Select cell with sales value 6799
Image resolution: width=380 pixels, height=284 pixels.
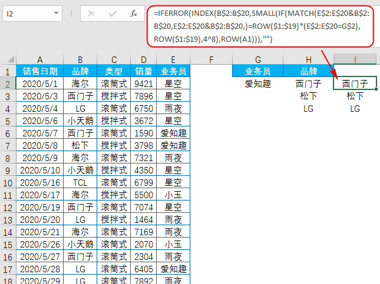pyautogui.click(x=144, y=182)
